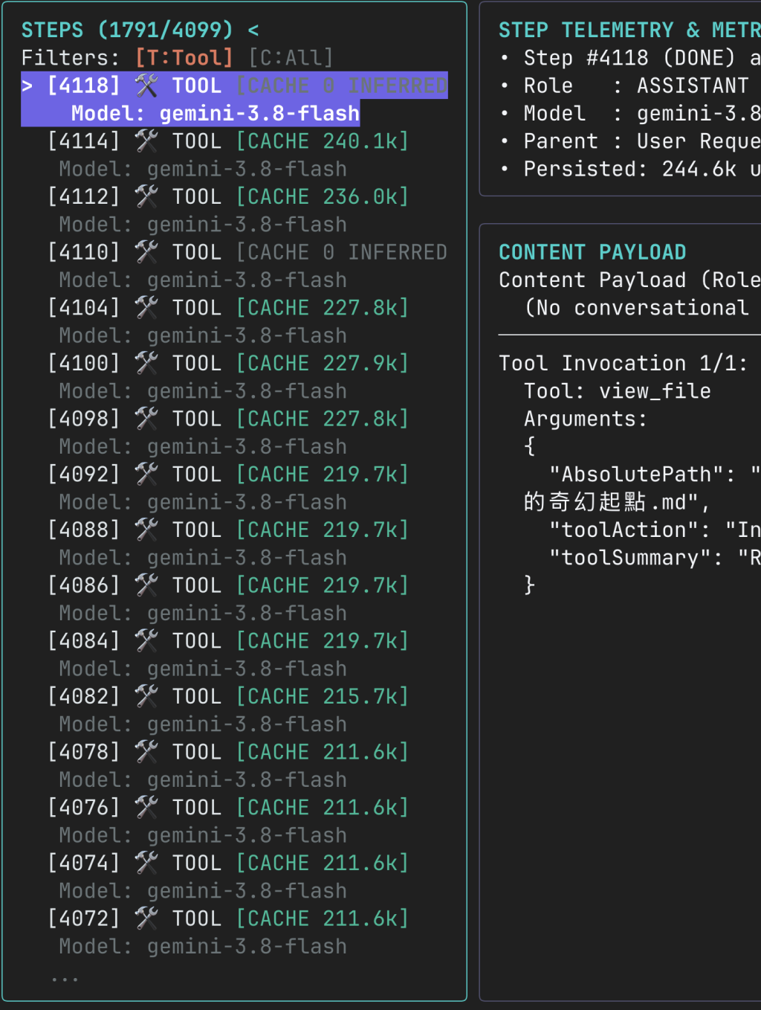Select step [4110] with CACHE 0 INFERRED
The width and height of the screenshot is (761, 1010).
click(x=247, y=252)
